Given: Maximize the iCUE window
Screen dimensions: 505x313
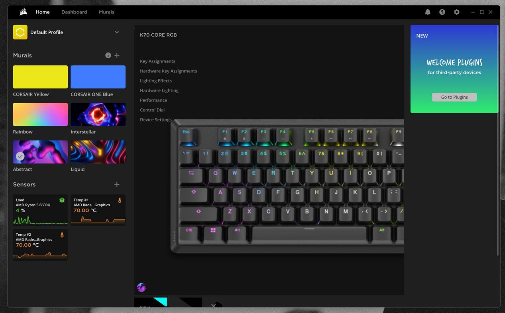Looking at the screenshot, I should pos(482,12).
